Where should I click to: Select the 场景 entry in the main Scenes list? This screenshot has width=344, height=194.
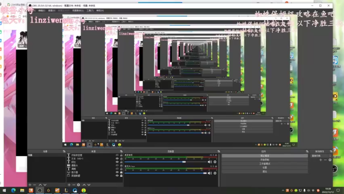46,155
